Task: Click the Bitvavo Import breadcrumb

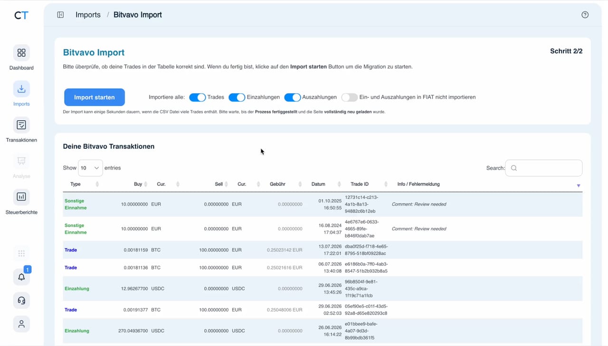Action: click(x=138, y=15)
